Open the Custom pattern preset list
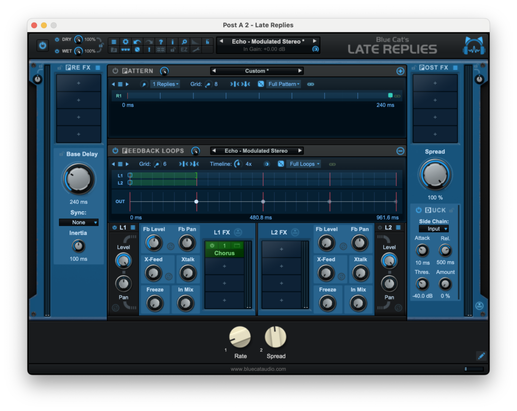The width and height of the screenshot is (517, 411). (x=256, y=71)
